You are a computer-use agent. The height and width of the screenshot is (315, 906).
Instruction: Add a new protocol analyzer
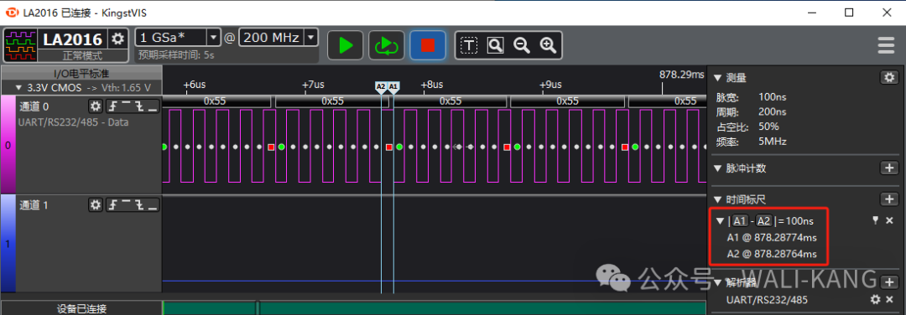pyautogui.click(x=888, y=282)
